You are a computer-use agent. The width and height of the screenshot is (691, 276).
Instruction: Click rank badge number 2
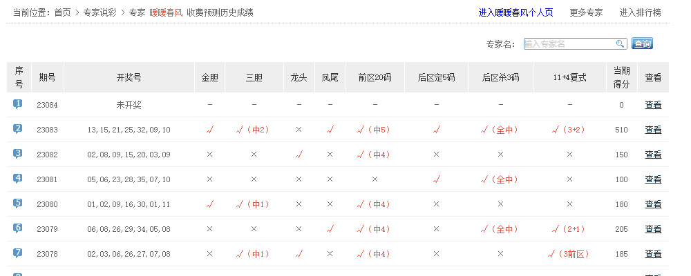tap(18, 129)
